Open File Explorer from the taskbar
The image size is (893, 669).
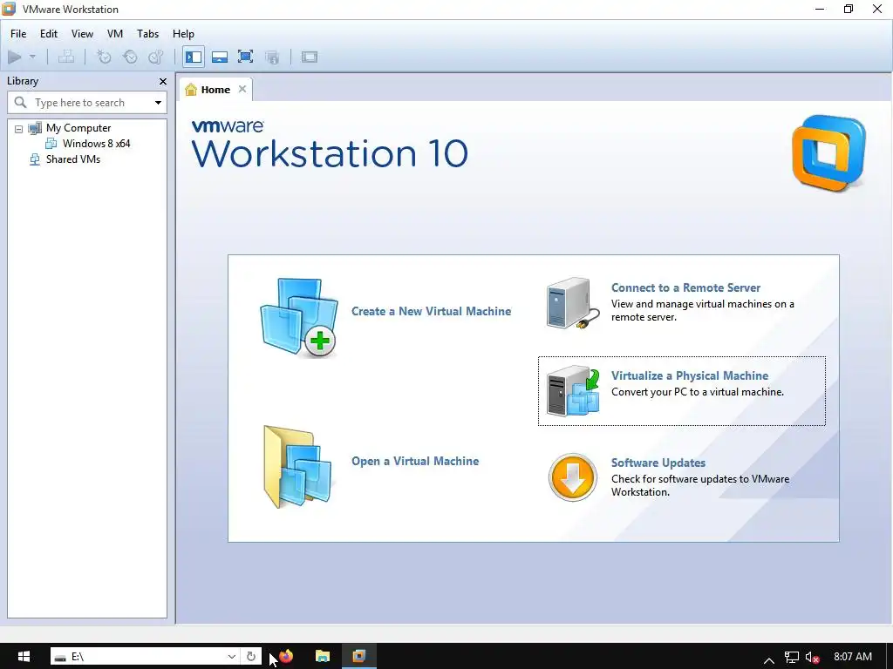(x=323, y=656)
